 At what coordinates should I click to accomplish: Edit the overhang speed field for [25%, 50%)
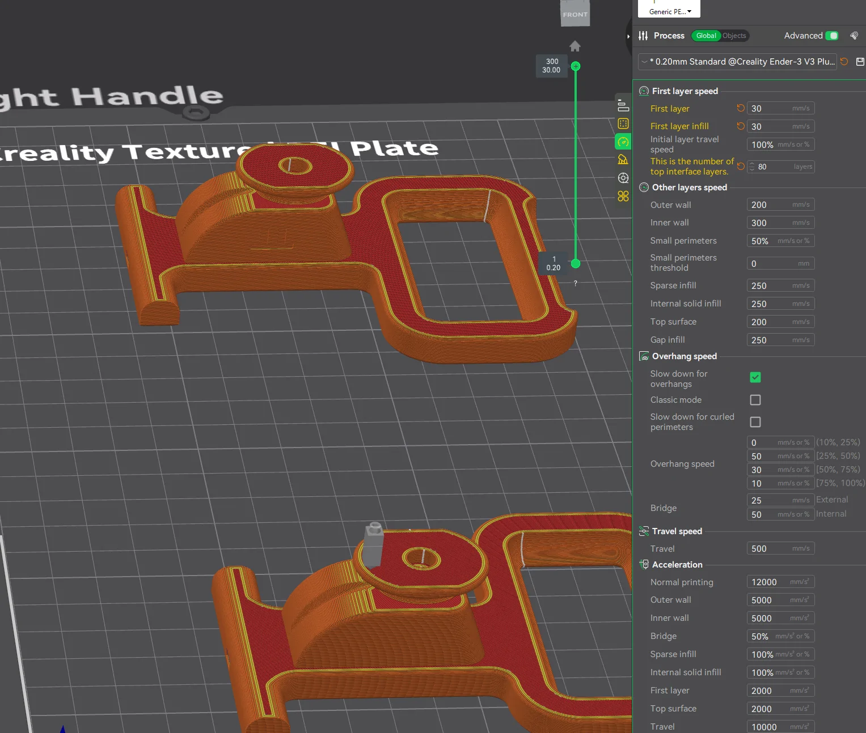pos(780,456)
